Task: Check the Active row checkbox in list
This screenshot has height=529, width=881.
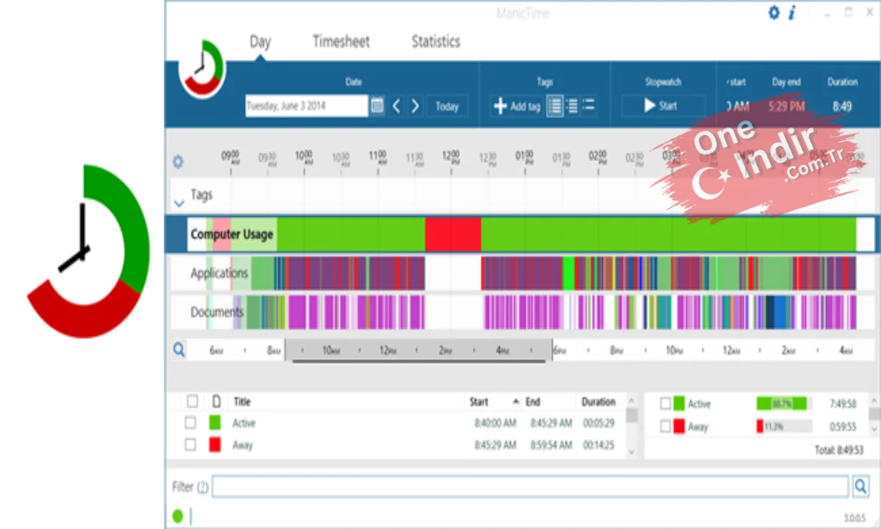Action: (190, 422)
